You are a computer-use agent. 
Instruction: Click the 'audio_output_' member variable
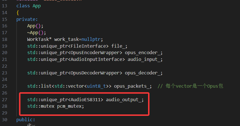124,100
